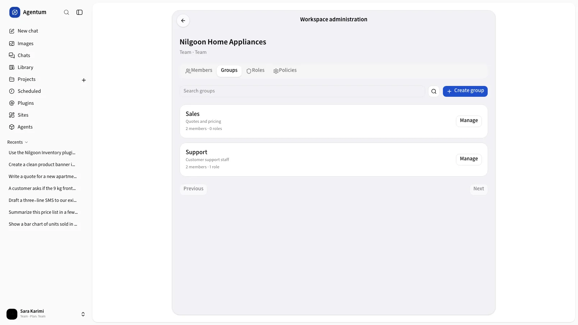This screenshot has height=325, width=578.
Task: Open recent chat 'Use the Nilgoon Inventory plugi...'
Action: 43,153
